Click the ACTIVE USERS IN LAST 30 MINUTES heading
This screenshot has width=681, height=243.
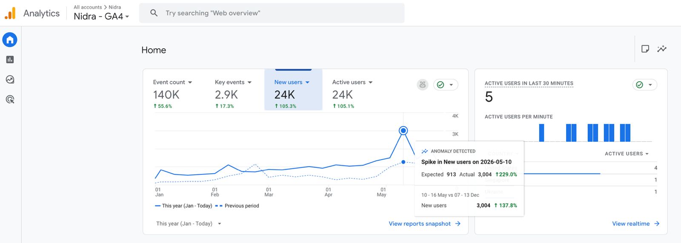pos(529,84)
